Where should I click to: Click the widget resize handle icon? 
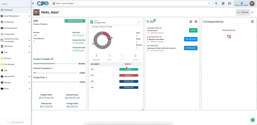(143, 110)
